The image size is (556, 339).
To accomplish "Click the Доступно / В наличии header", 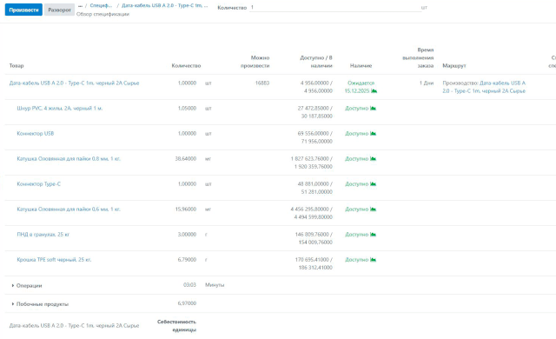I will [316, 62].
